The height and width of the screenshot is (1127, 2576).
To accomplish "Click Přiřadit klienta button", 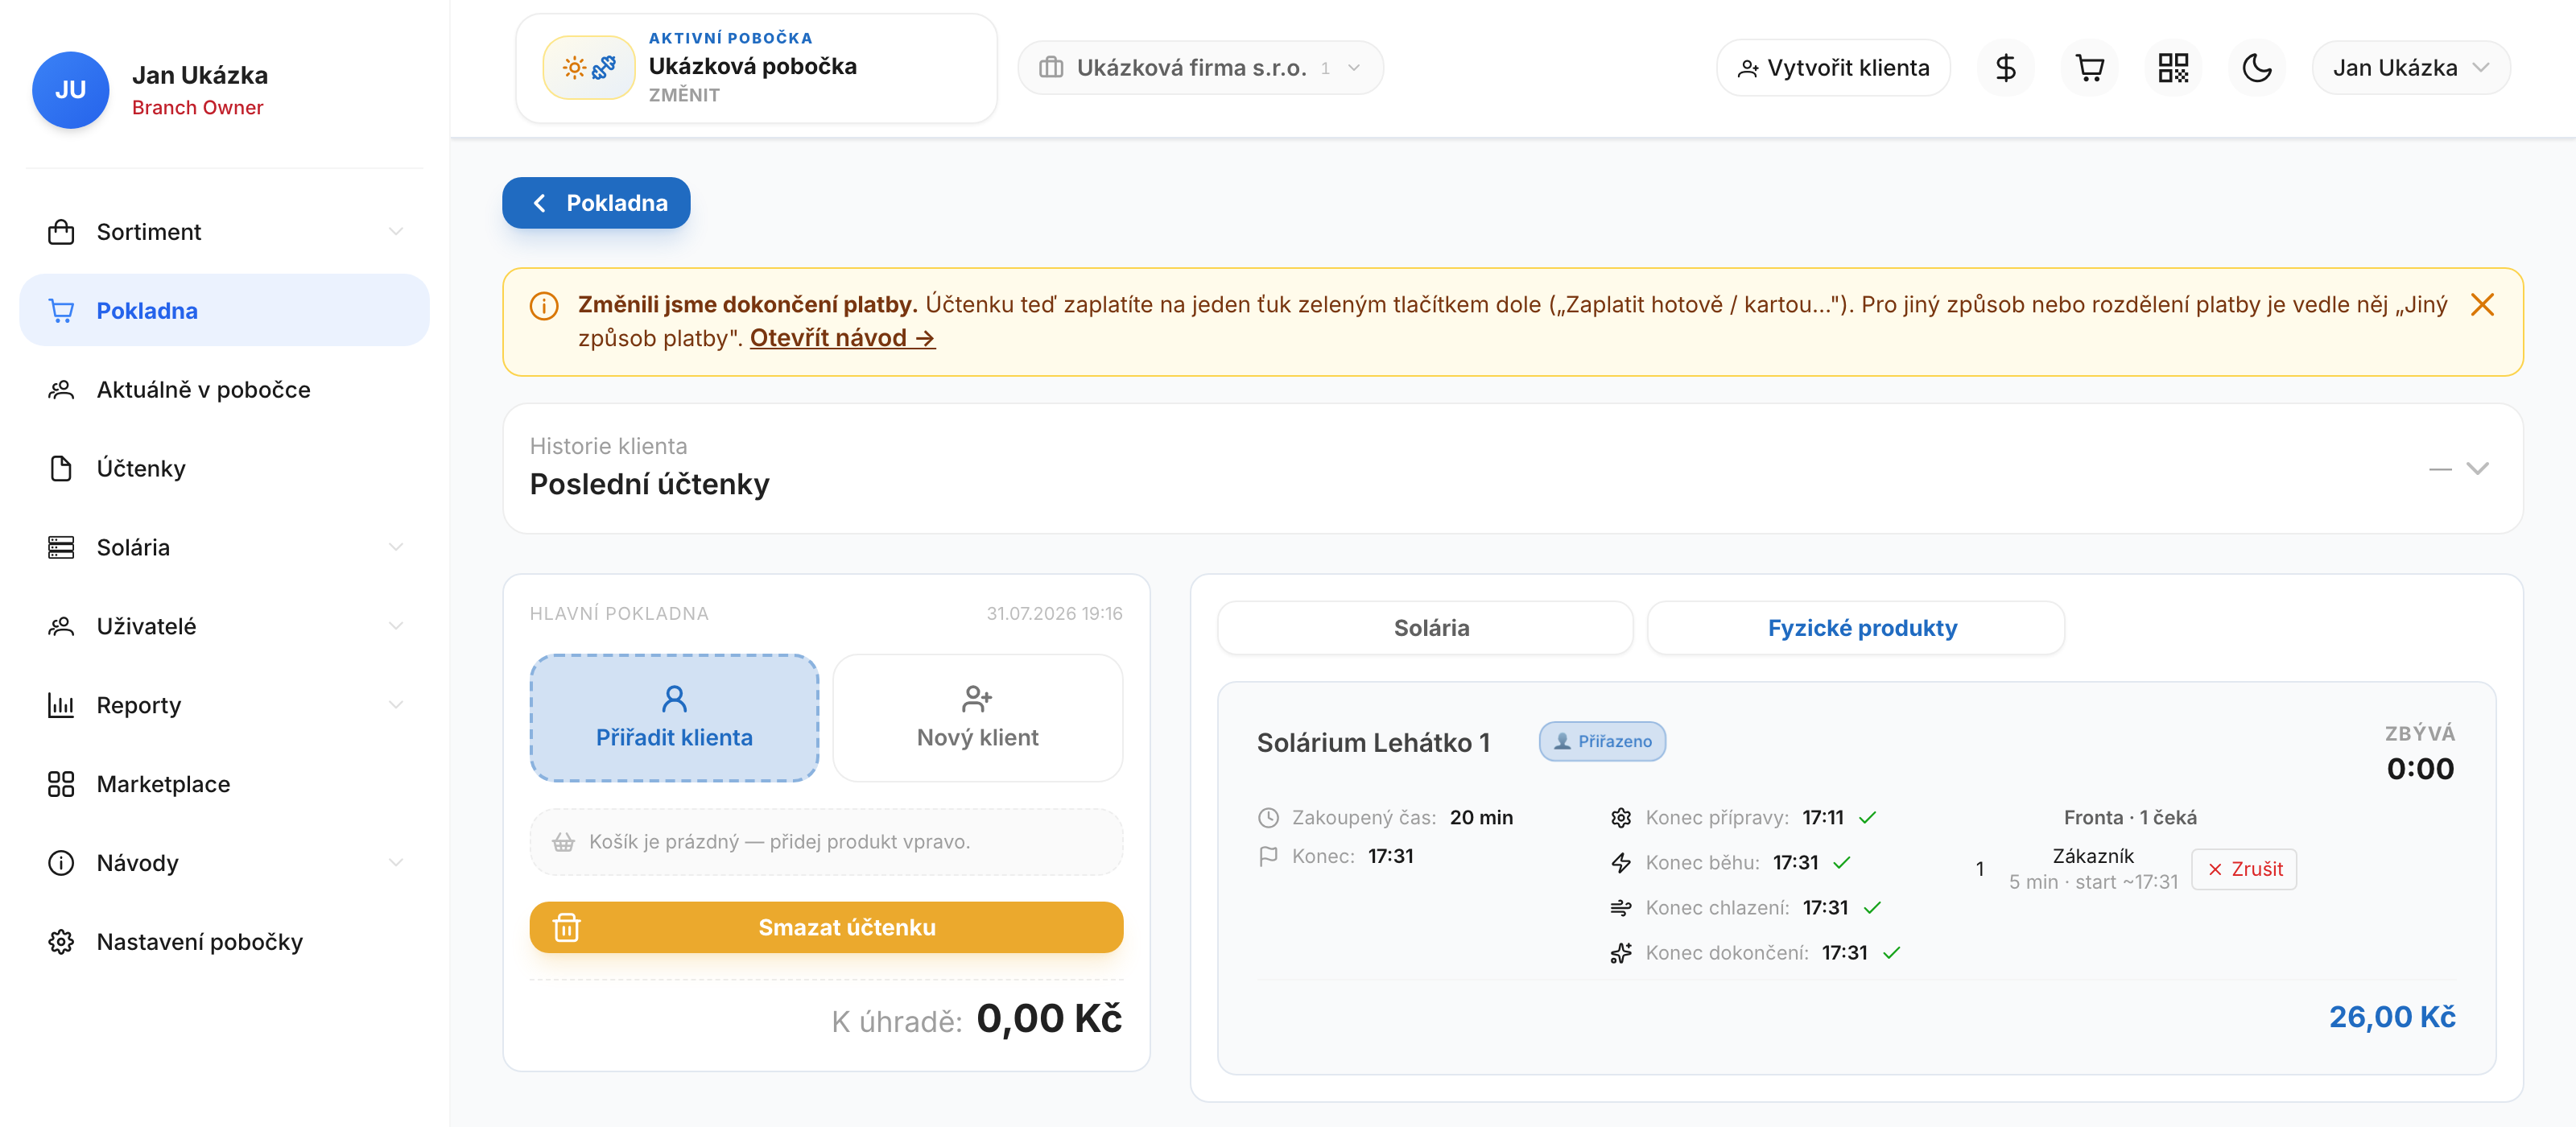I will 674,718.
